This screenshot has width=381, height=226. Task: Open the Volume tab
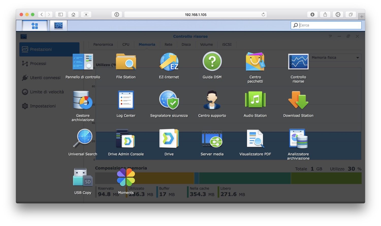pyautogui.click(x=207, y=44)
